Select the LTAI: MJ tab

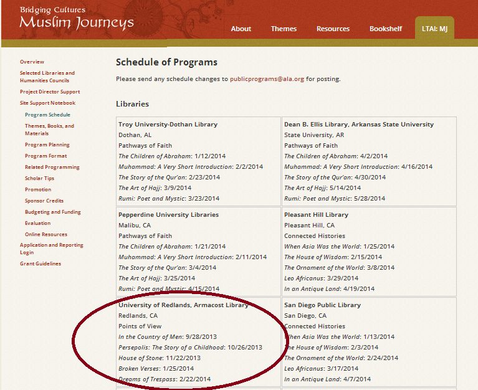click(434, 29)
